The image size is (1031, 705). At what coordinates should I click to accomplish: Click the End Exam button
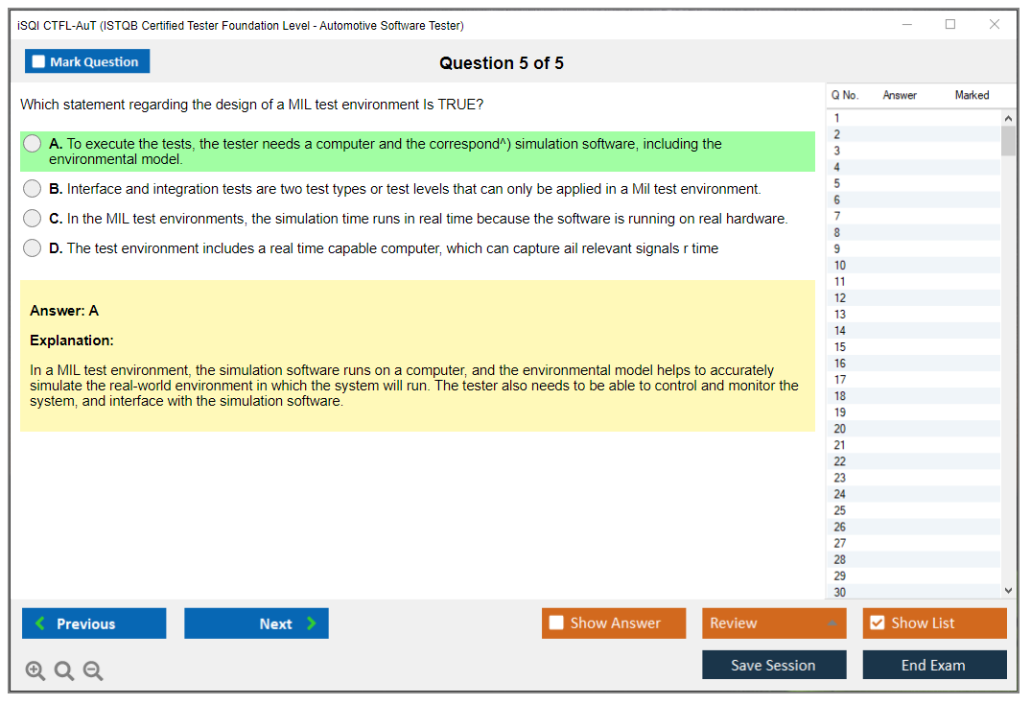point(934,665)
